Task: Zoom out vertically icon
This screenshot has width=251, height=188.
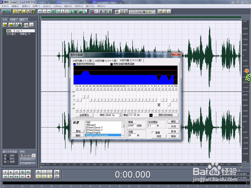Action: (57, 177)
